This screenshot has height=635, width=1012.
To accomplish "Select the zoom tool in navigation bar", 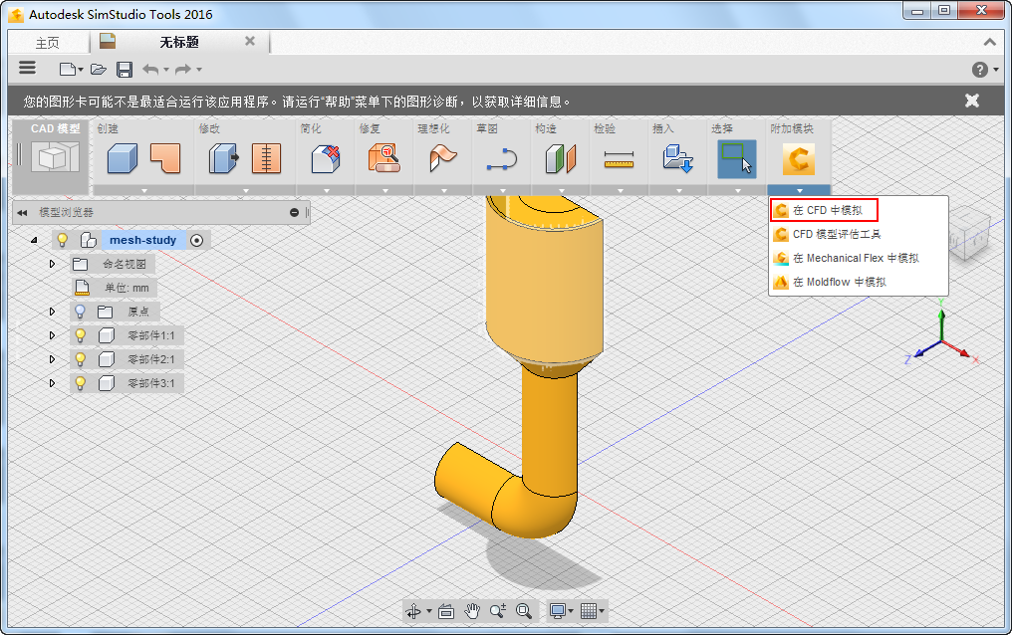I will (x=498, y=610).
